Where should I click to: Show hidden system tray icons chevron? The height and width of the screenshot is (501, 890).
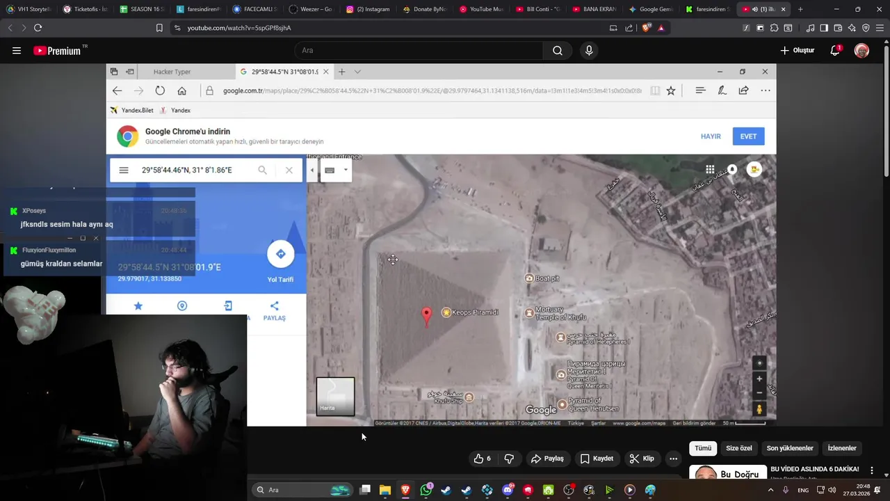point(770,490)
